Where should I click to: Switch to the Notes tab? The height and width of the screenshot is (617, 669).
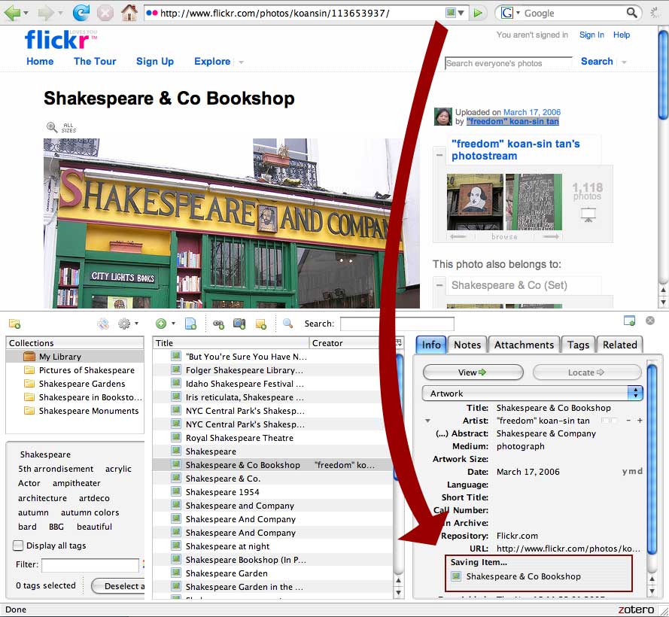coord(467,345)
